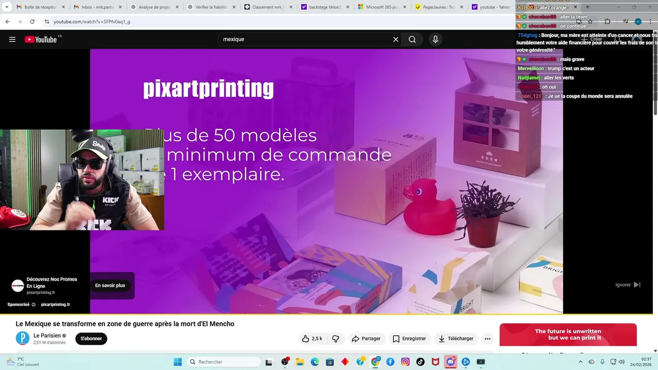Share the video via Partager

point(366,339)
